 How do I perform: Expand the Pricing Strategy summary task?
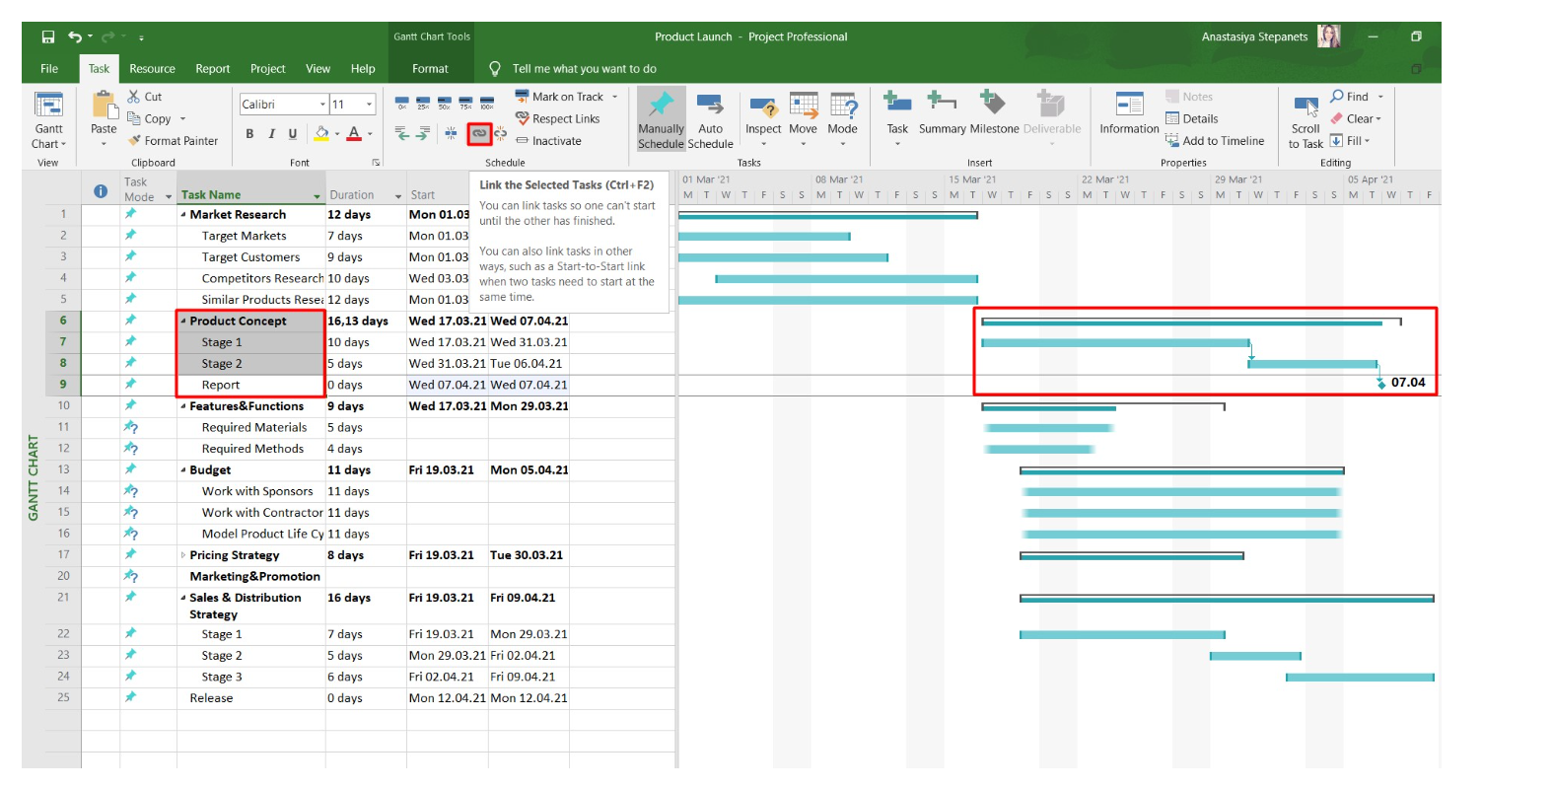coord(183,555)
